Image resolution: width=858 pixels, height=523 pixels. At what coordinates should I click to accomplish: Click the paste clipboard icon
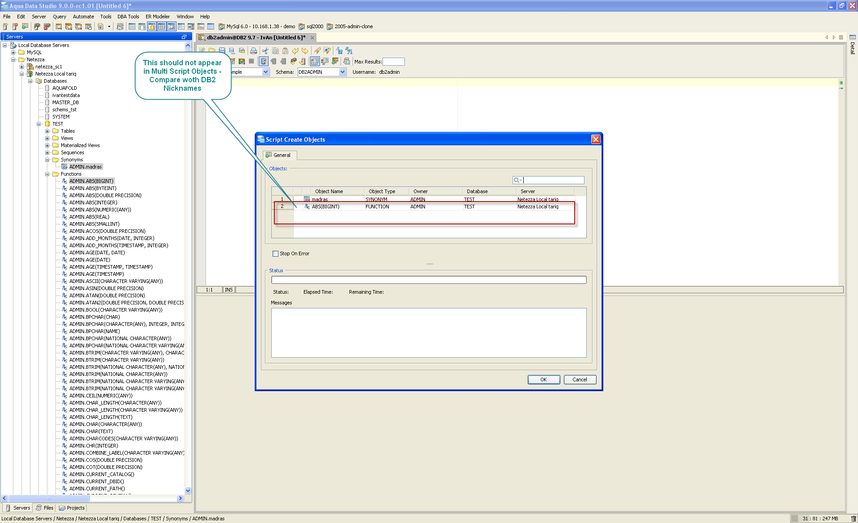point(285,51)
